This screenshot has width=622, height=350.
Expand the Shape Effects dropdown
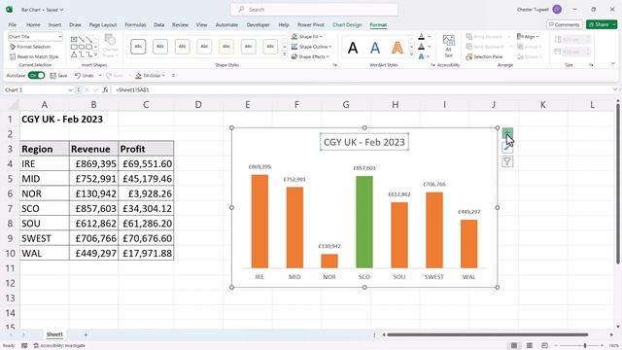click(328, 56)
